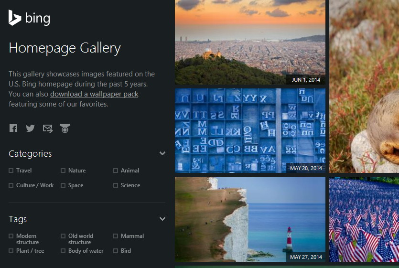View the May 27, 2014 lighthouse image
The image size is (399, 268).
250,219
